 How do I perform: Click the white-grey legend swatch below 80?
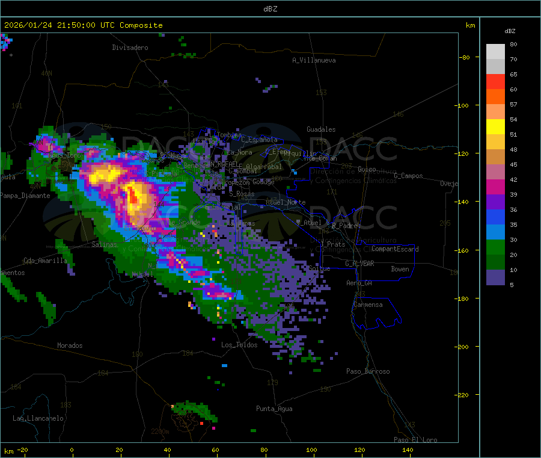pyautogui.click(x=495, y=52)
